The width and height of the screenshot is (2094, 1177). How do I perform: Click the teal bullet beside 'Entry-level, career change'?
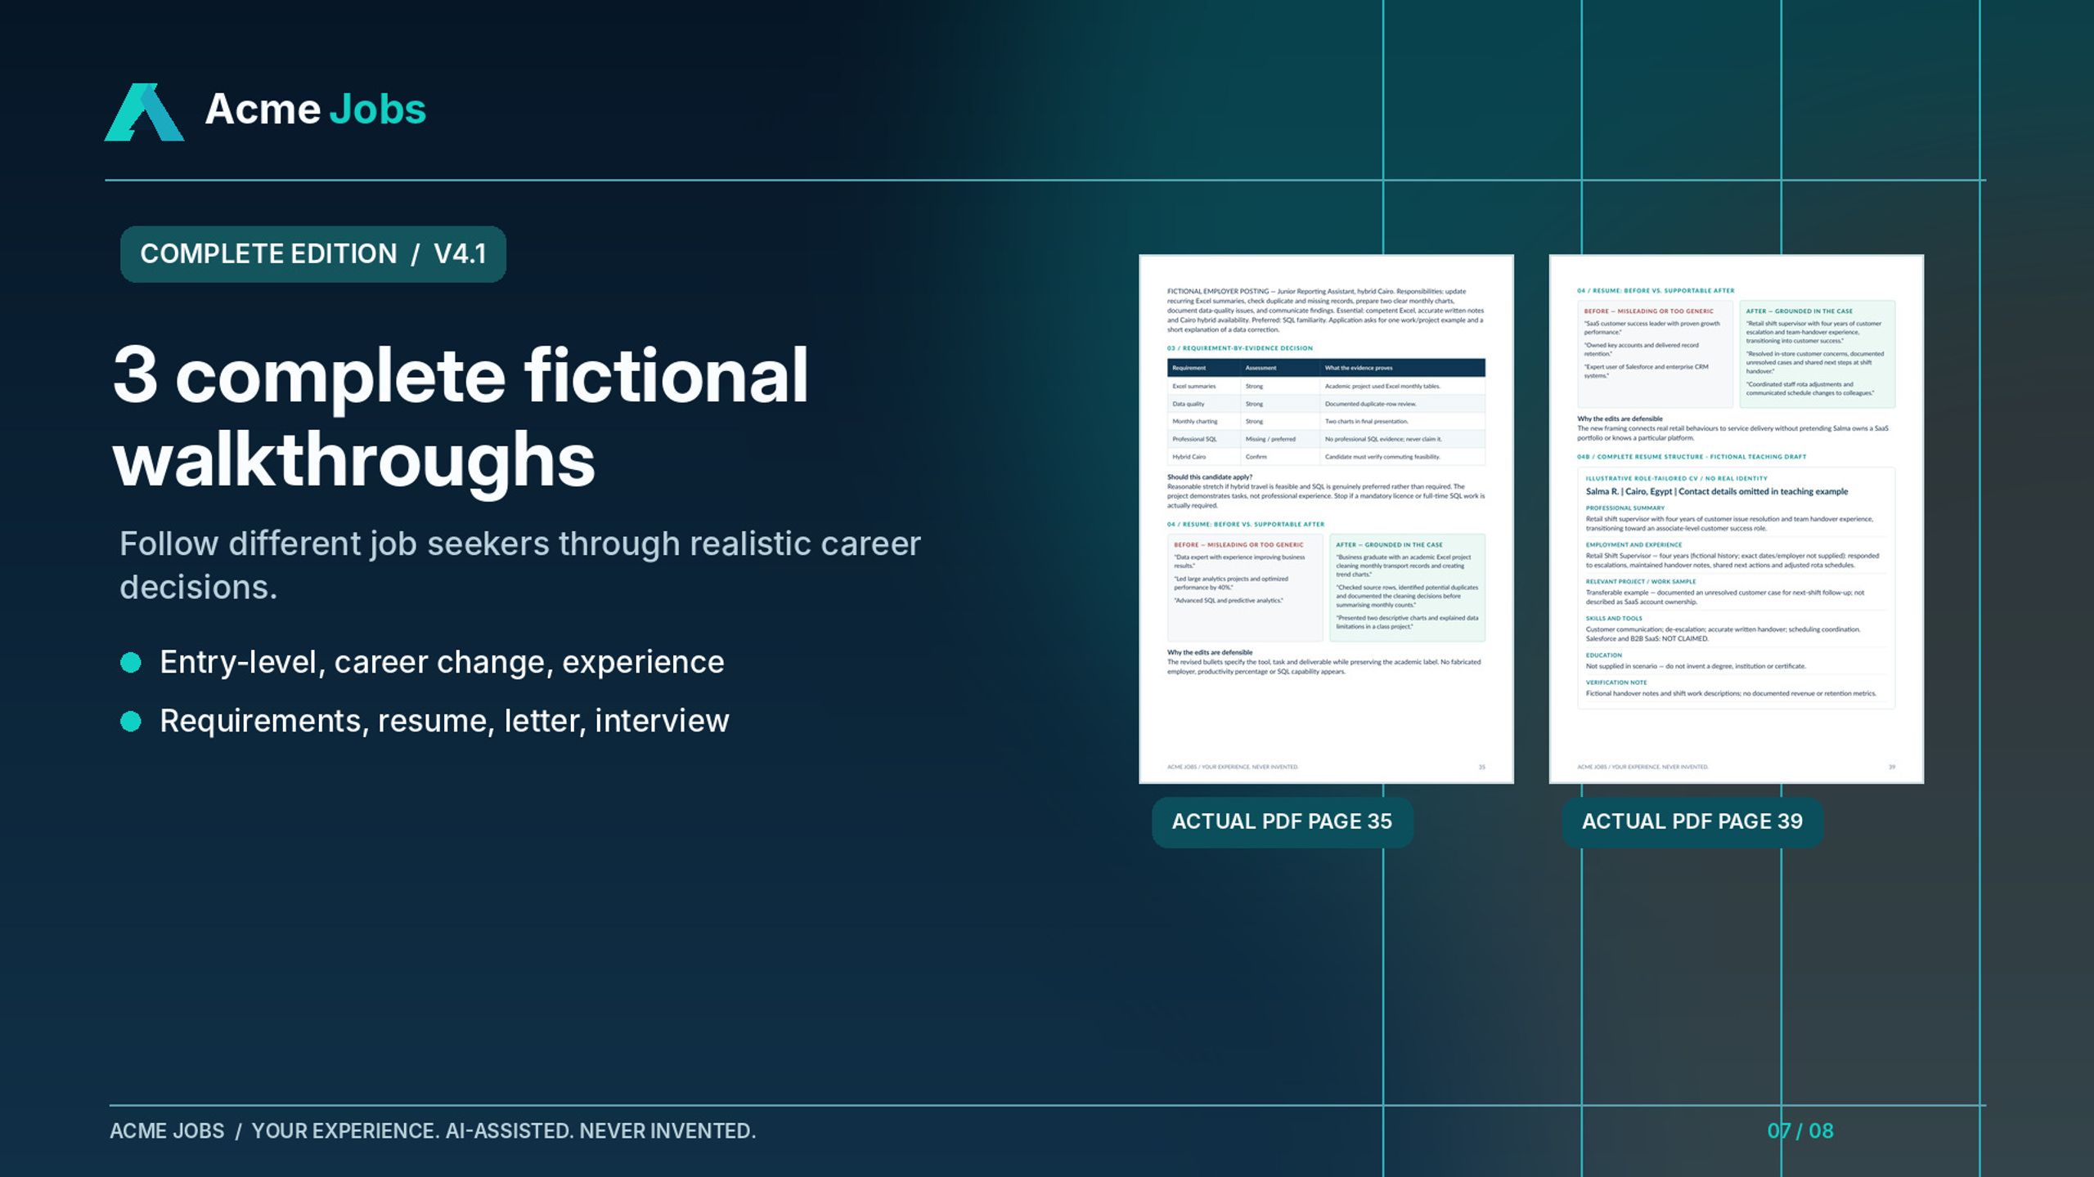(131, 662)
